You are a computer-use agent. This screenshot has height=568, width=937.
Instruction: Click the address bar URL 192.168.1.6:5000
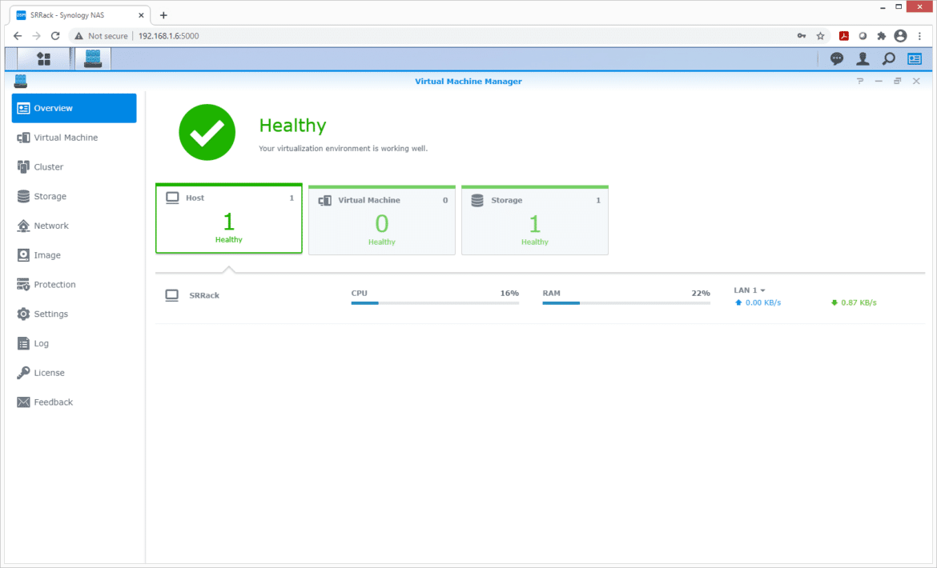168,36
